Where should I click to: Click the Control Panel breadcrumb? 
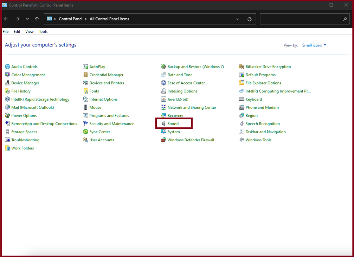[x=70, y=19]
